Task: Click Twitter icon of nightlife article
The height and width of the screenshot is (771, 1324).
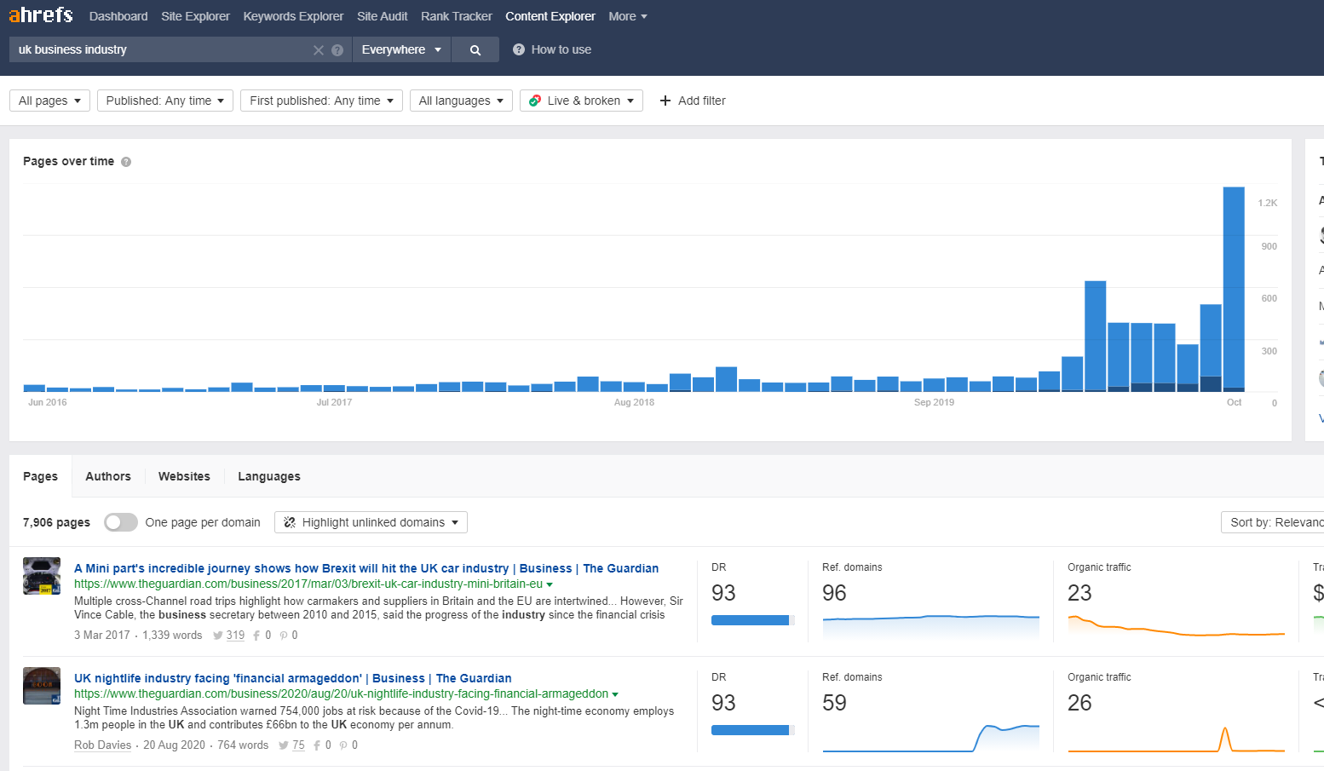Action: pos(284,745)
